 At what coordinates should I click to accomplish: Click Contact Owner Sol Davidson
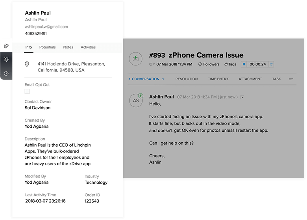[x=37, y=108]
